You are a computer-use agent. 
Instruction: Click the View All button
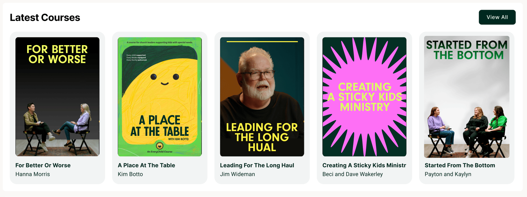497,17
